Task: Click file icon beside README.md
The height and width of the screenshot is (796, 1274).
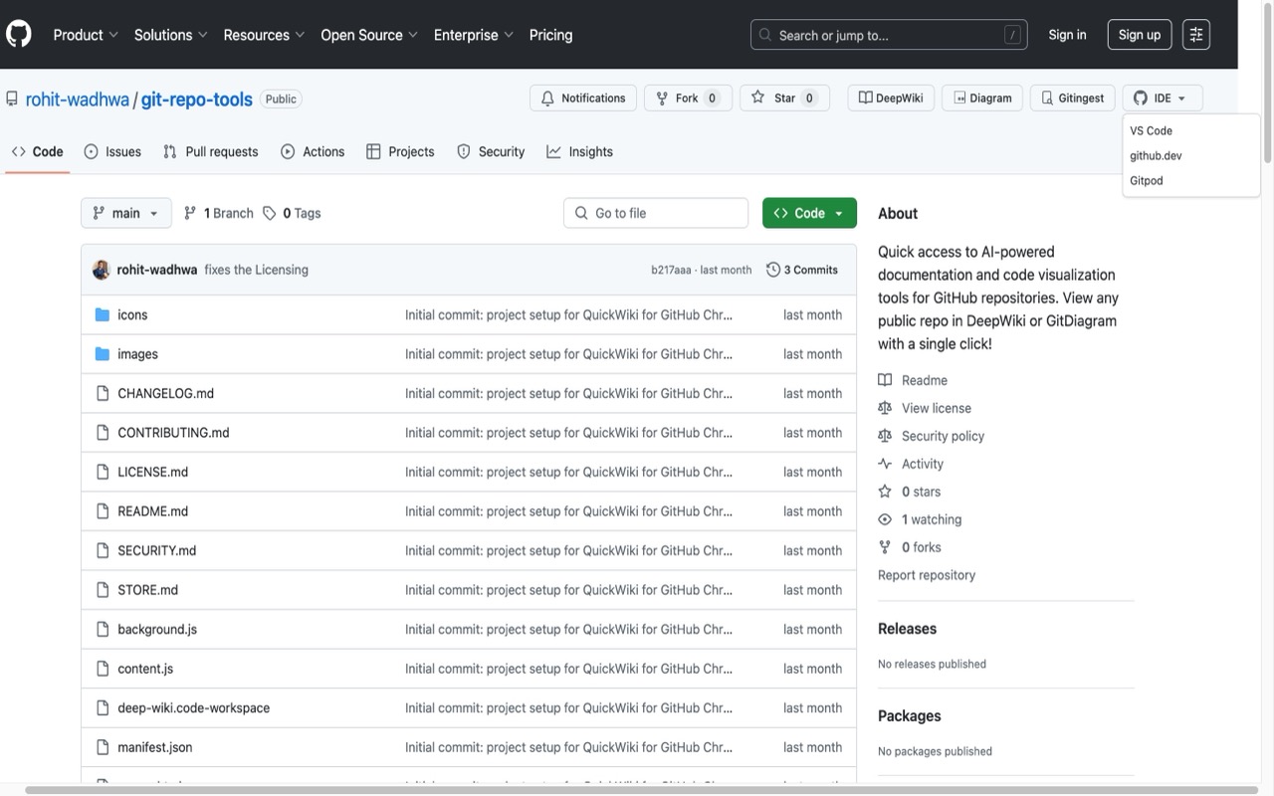Action: point(102,511)
